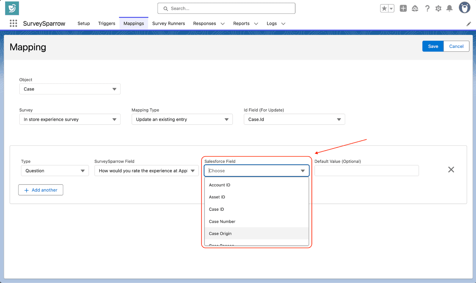The image size is (476, 283).
Task: View notifications bell icon
Action: click(x=450, y=8)
